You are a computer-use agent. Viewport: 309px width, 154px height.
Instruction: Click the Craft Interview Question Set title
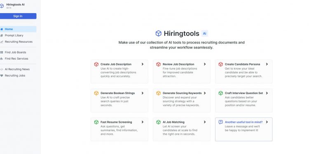tap(244, 93)
